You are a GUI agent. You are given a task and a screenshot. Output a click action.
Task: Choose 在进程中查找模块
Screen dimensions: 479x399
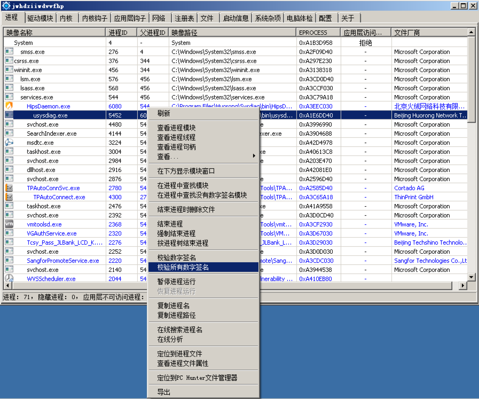point(203,185)
